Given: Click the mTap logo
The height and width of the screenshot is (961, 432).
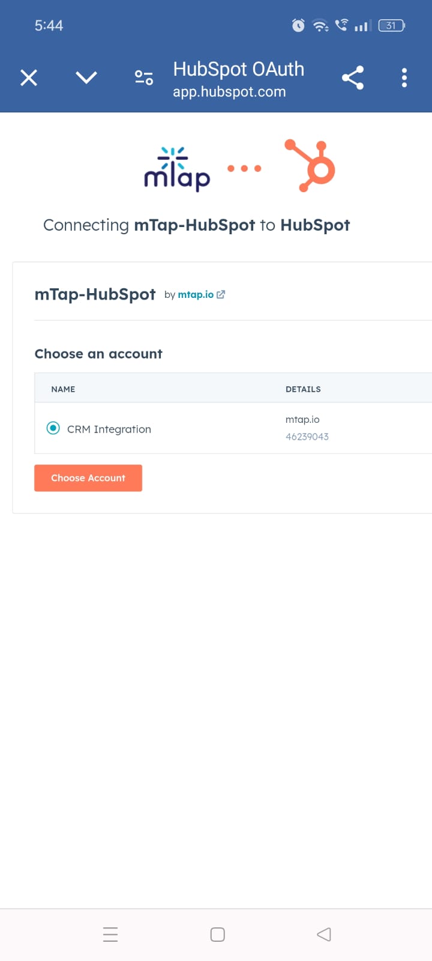Looking at the screenshot, I should pyautogui.click(x=177, y=169).
